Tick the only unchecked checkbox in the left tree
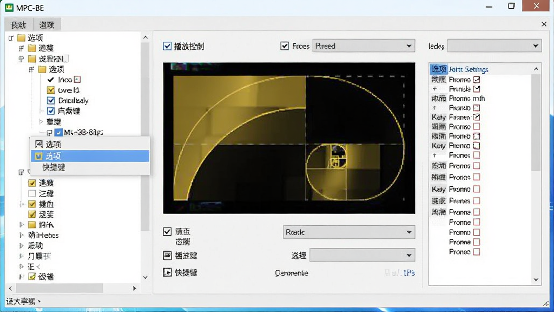554x312 pixels. pos(32,193)
